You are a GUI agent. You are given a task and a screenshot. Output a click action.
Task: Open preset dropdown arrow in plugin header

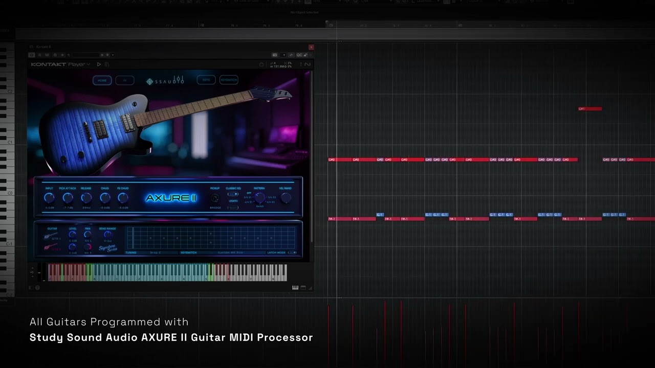click(113, 55)
